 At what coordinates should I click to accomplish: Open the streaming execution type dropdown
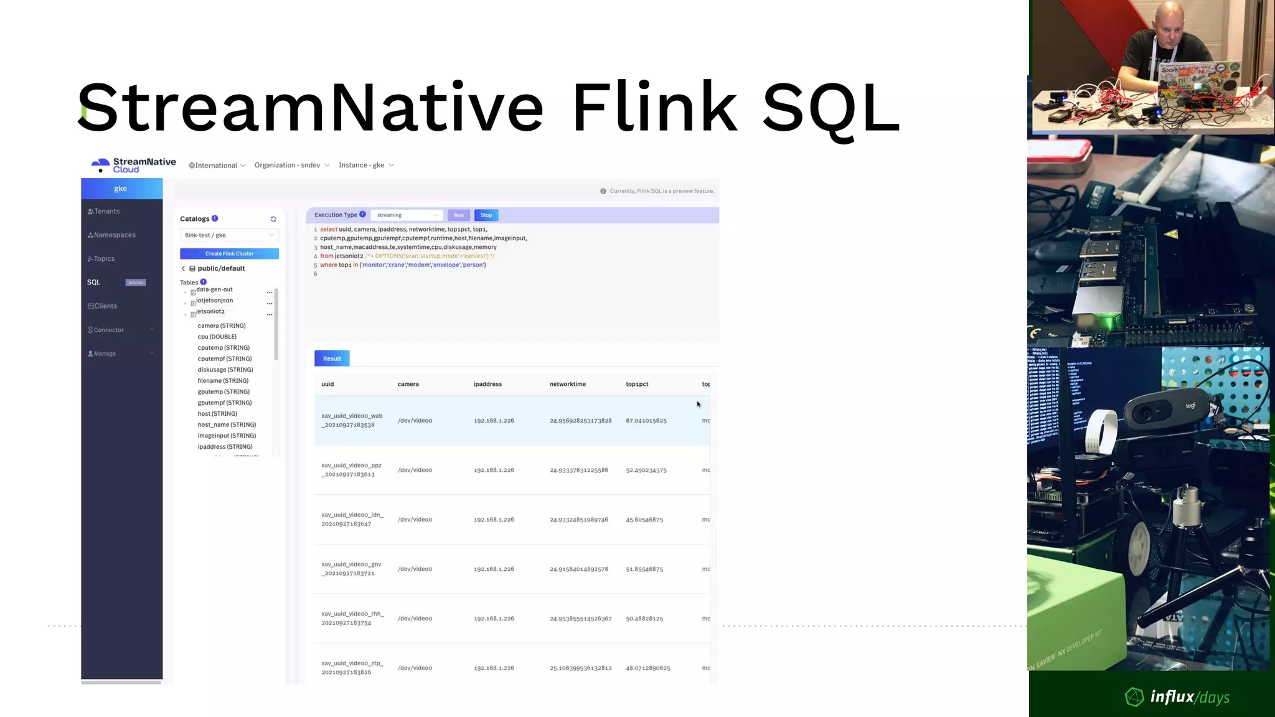tap(407, 215)
